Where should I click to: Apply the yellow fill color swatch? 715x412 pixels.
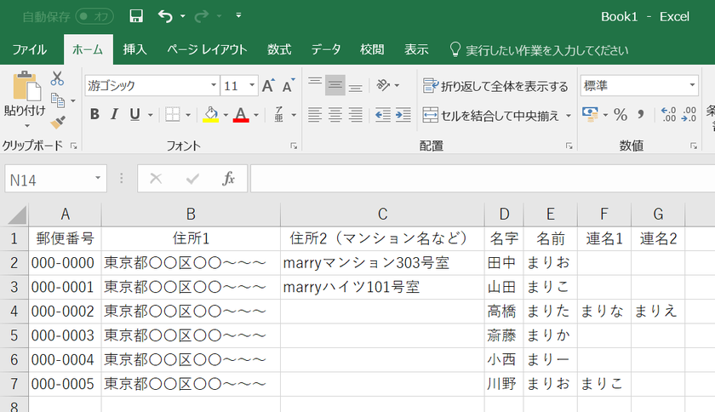211,114
